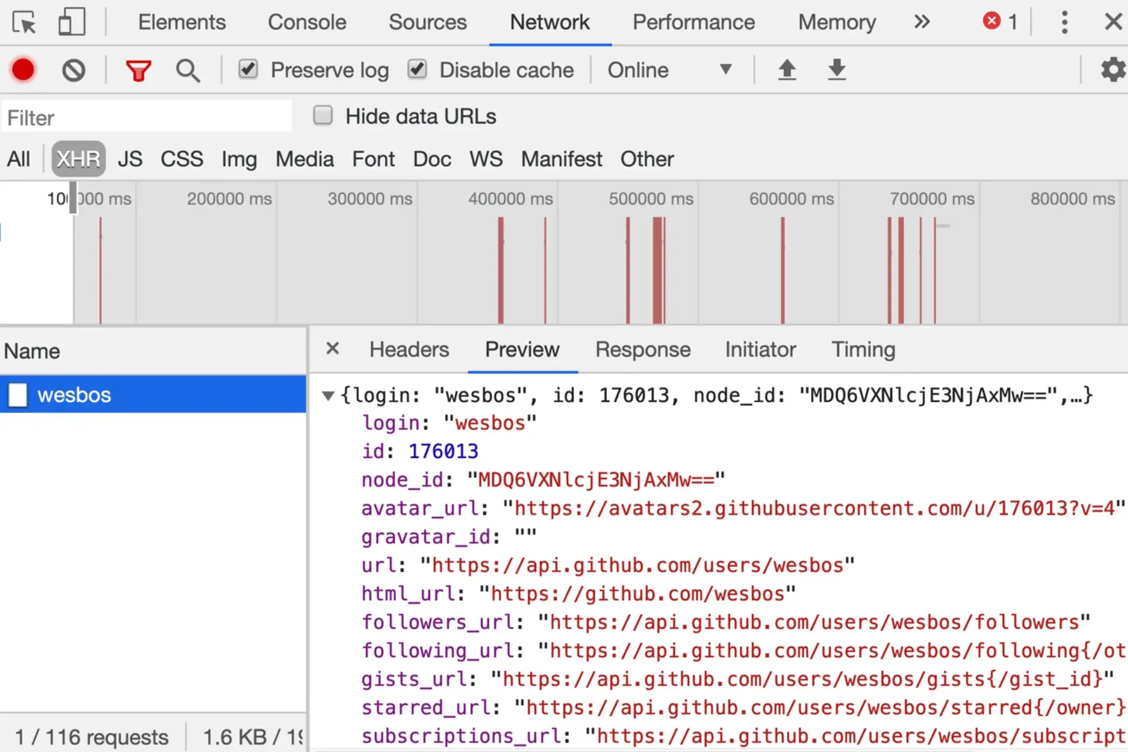The height and width of the screenshot is (752, 1128).
Task: Uncheck the Disable cache checkbox
Action: 417,69
